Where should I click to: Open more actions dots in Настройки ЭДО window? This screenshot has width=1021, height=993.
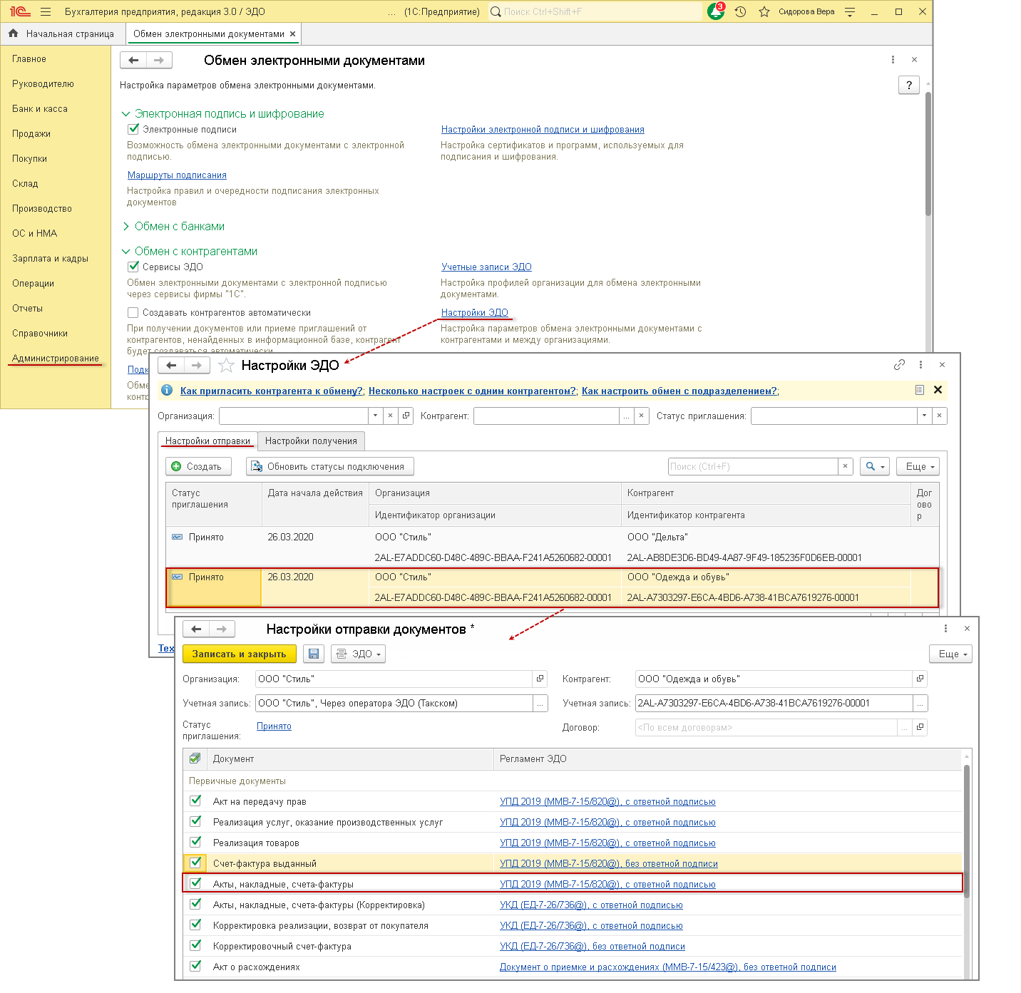tap(920, 365)
